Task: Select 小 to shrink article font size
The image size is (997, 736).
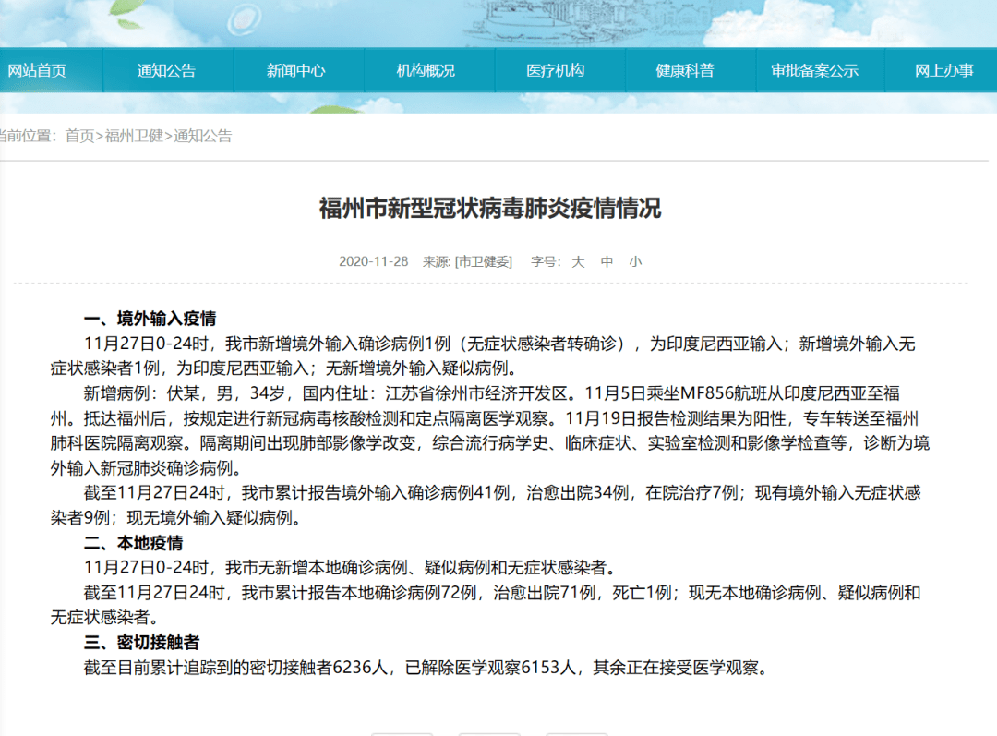Action: pyautogui.click(x=635, y=261)
